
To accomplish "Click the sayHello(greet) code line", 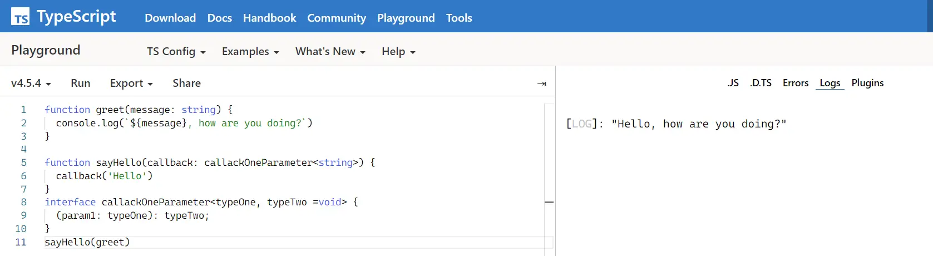I will pos(87,242).
